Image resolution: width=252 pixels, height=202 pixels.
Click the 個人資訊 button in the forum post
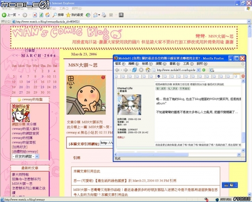[x=161, y=89]
